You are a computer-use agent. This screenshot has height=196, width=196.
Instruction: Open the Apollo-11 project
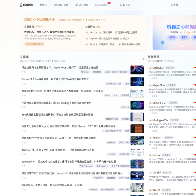pyautogui.click(x=157, y=138)
